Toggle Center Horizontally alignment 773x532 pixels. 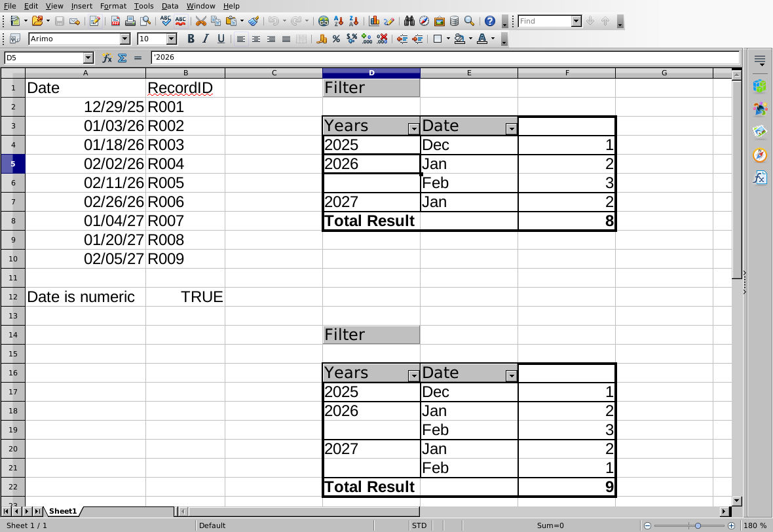(x=256, y=39)
